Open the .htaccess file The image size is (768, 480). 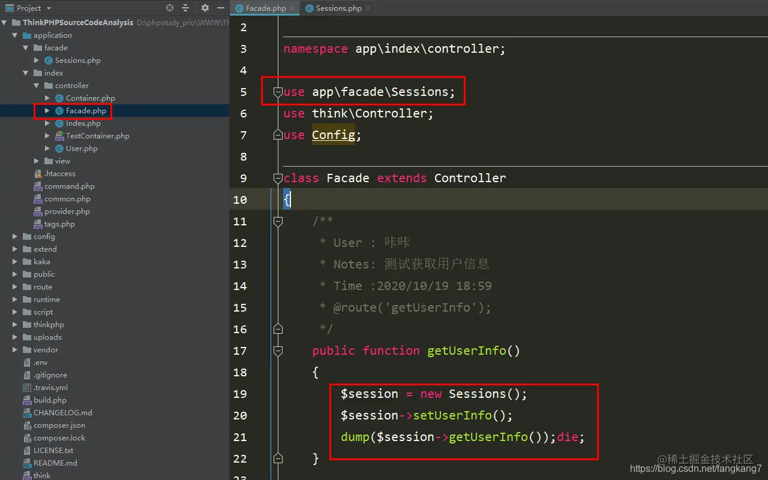[60, 174]
